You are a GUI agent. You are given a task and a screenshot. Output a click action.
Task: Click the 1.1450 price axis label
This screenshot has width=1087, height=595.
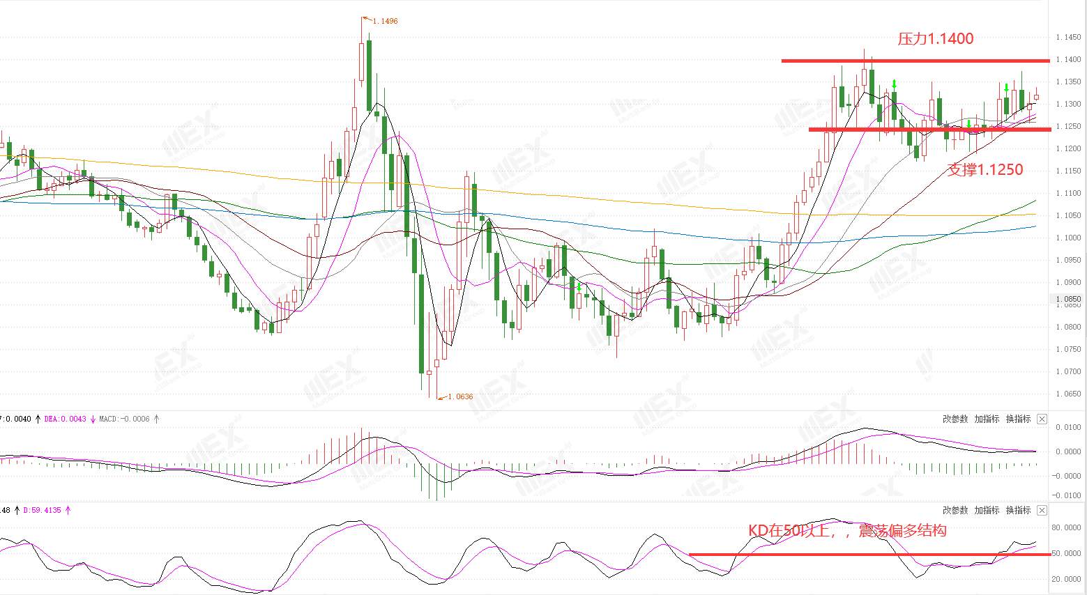1068,37
